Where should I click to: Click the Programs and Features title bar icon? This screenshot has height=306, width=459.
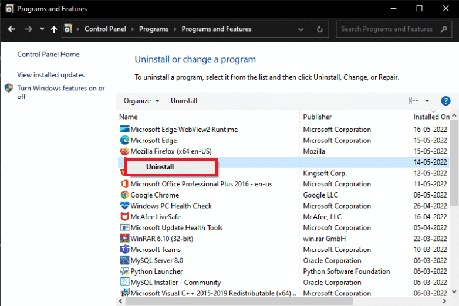[x=9, y=8]
